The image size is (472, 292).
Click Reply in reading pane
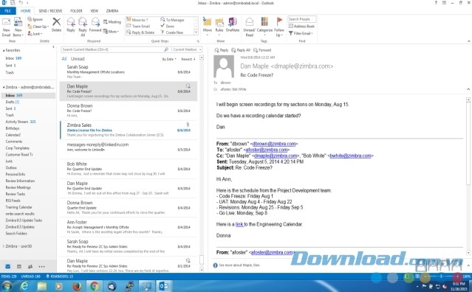coord(222,50)
